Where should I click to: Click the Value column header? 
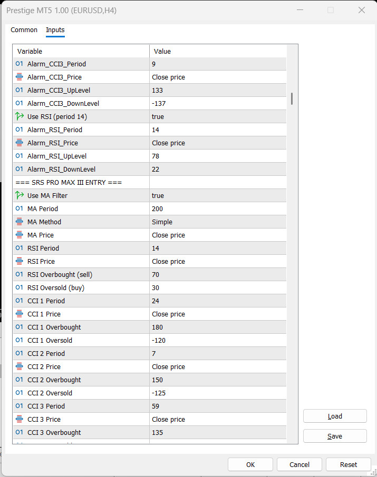click(218, 51)
